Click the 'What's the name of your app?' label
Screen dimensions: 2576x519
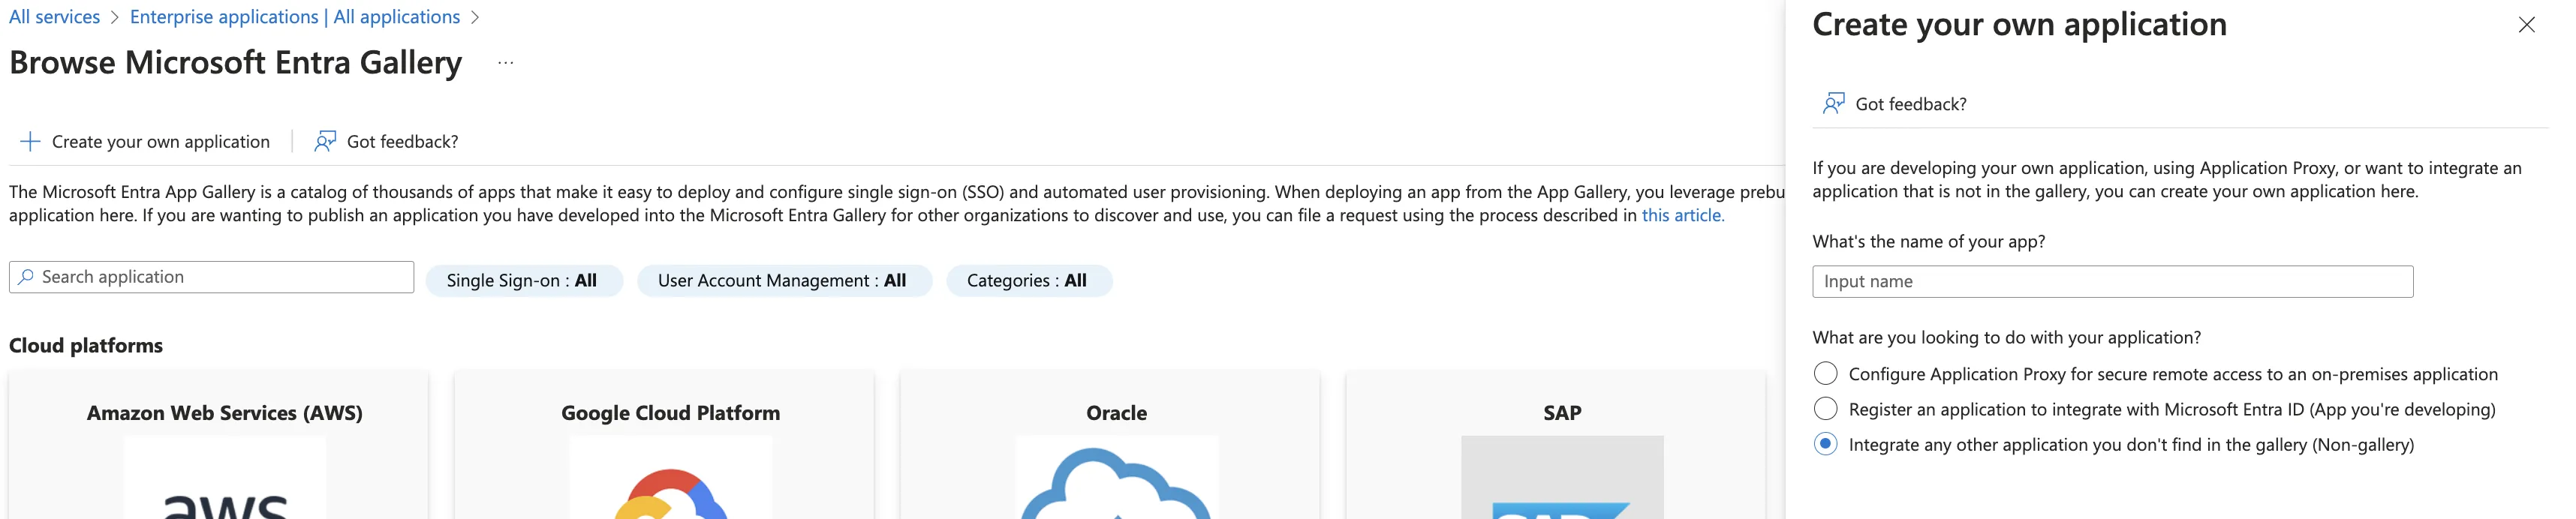[x=1929, y=241]
